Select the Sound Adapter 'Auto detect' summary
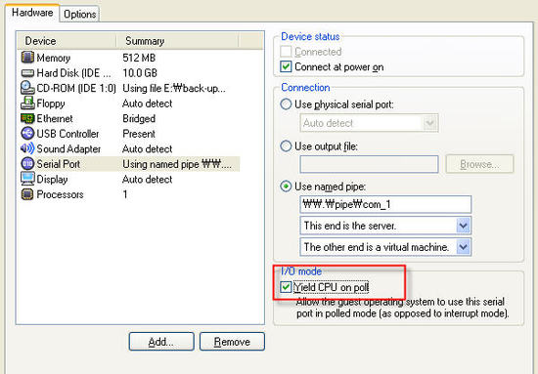The height and width of the screenshot is (374, 538). [147, 149]
